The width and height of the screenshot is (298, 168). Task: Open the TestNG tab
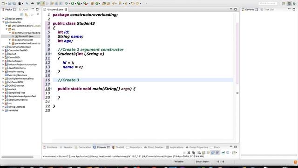pyautogui.click(x=118, y=147)
